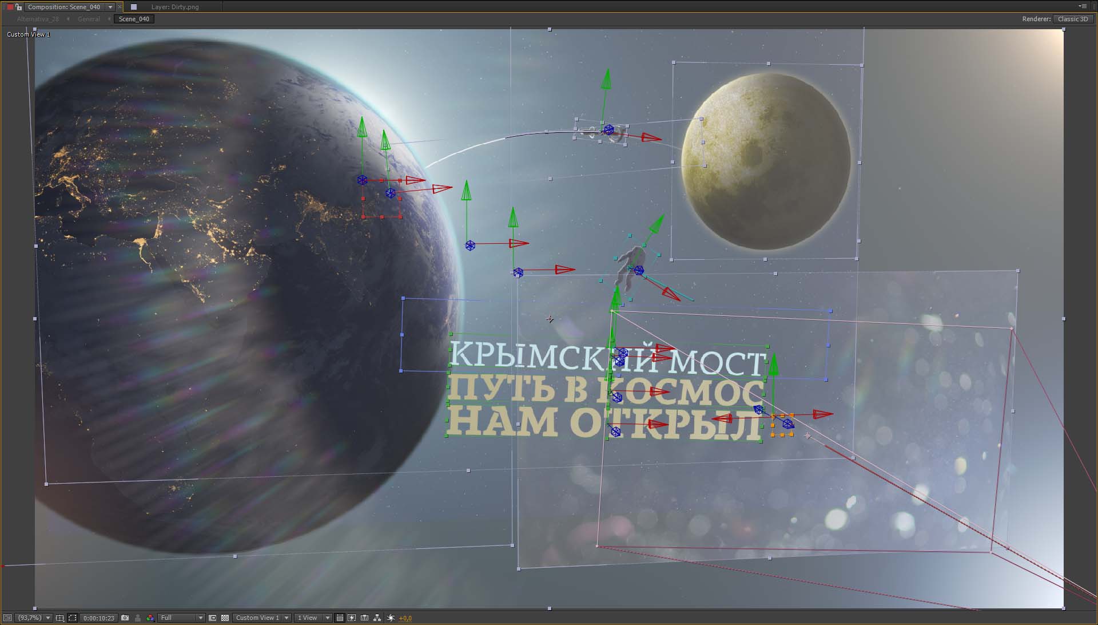The image size is (1098, 625).
Task: Click the Fast Previews lightning icon
Action: tap(352, 618)
